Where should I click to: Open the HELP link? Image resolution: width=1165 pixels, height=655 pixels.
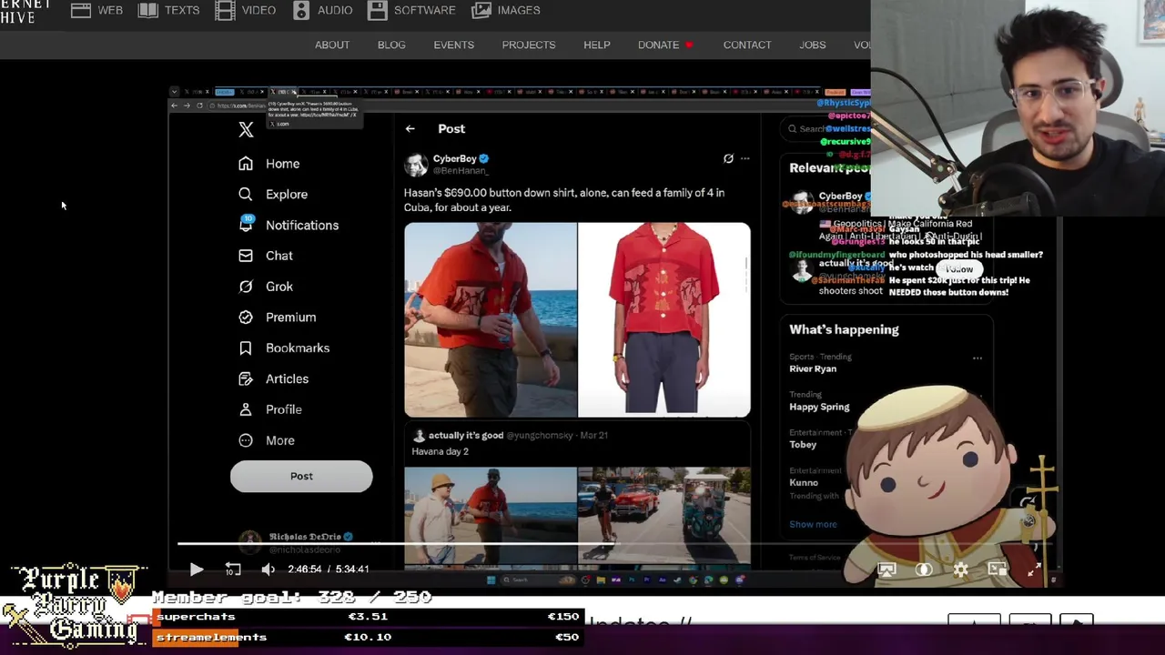pos(597,45)
